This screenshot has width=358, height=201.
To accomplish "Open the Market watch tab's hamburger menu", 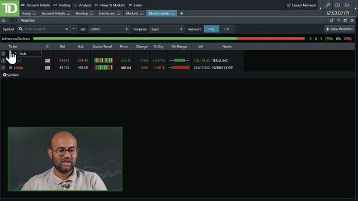I will [173, 13].
